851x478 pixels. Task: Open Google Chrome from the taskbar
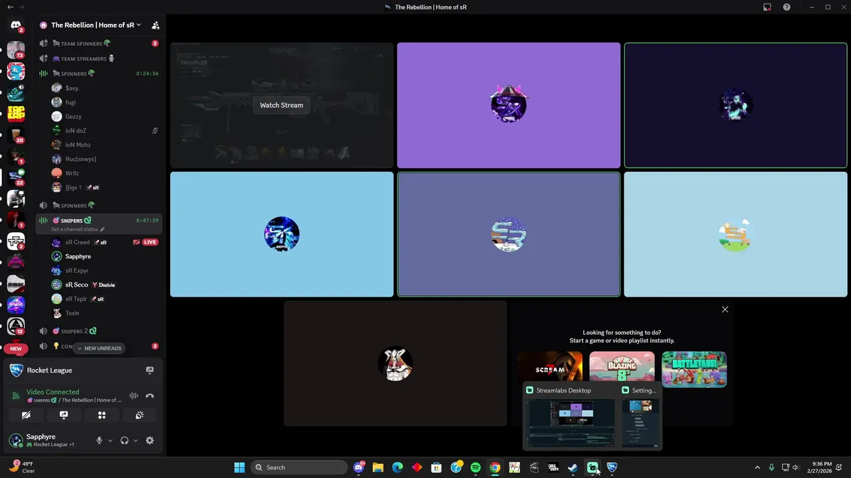click(x=495, y=467)
